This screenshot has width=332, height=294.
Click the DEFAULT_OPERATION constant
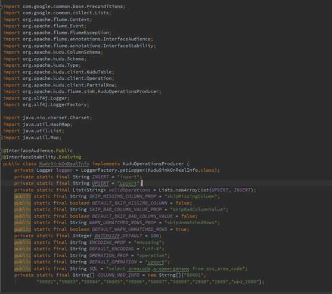point(113,262)
